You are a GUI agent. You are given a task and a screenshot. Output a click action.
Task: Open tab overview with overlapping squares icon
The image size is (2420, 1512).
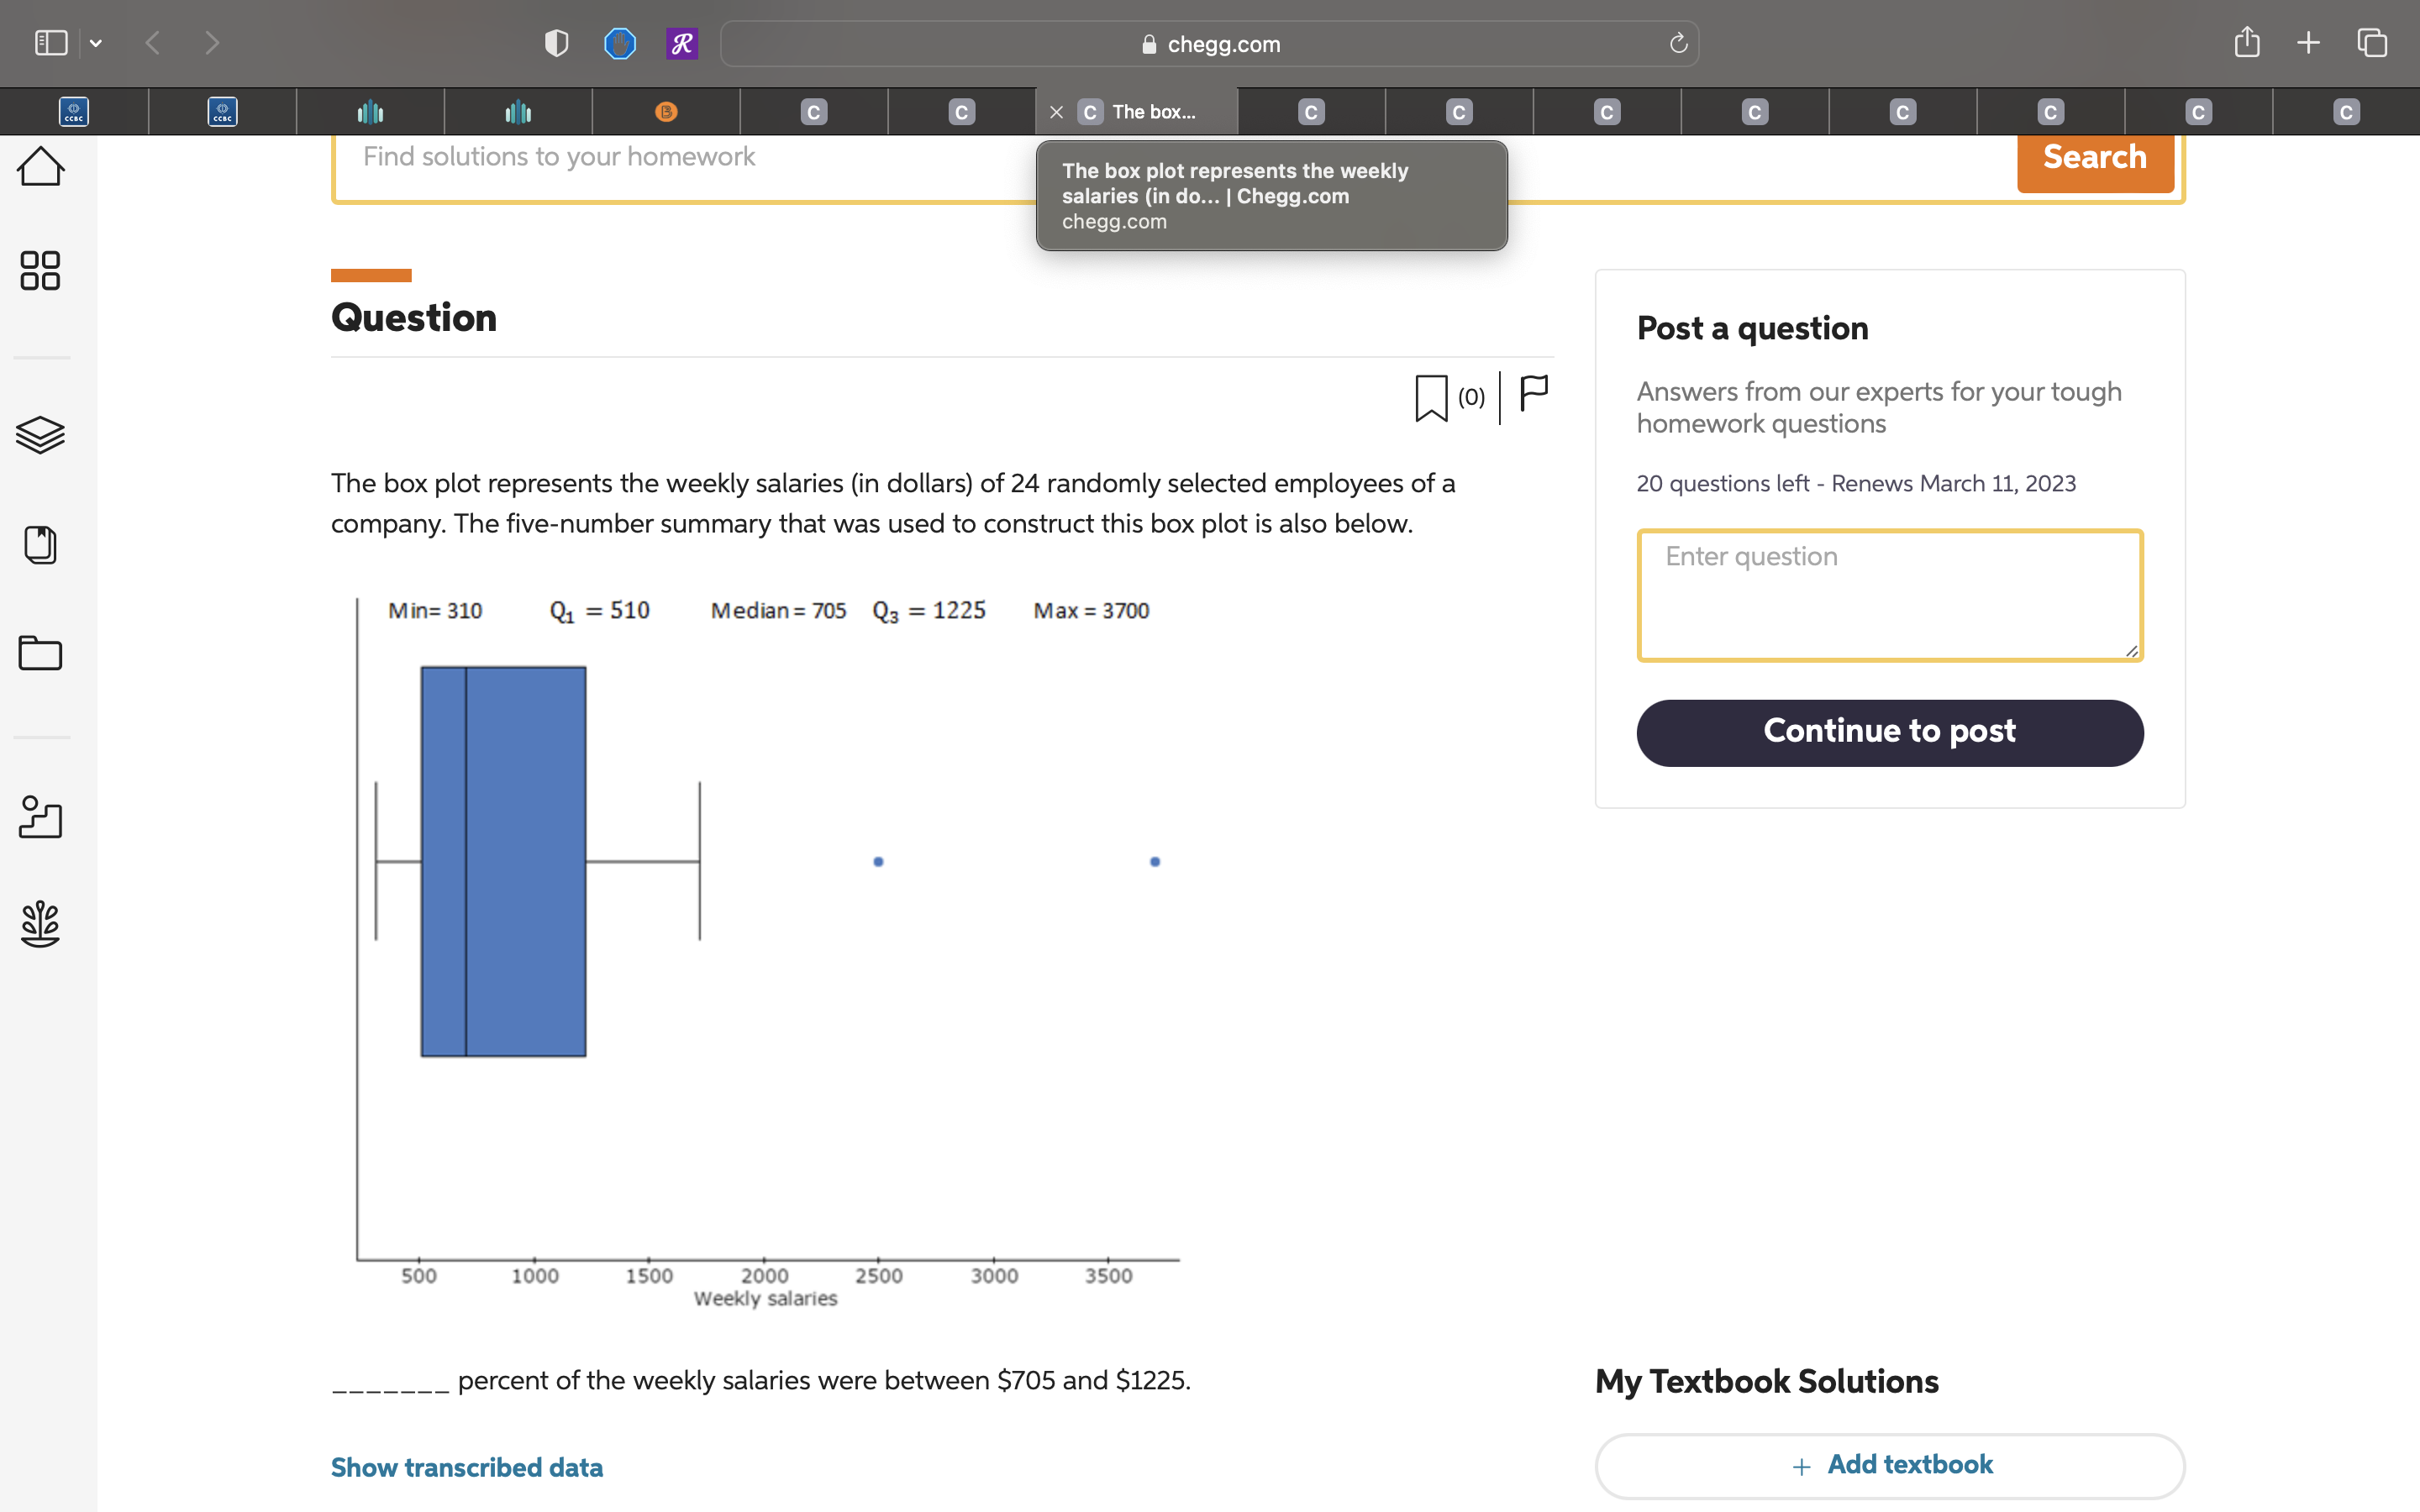(x=2372, y=43)
